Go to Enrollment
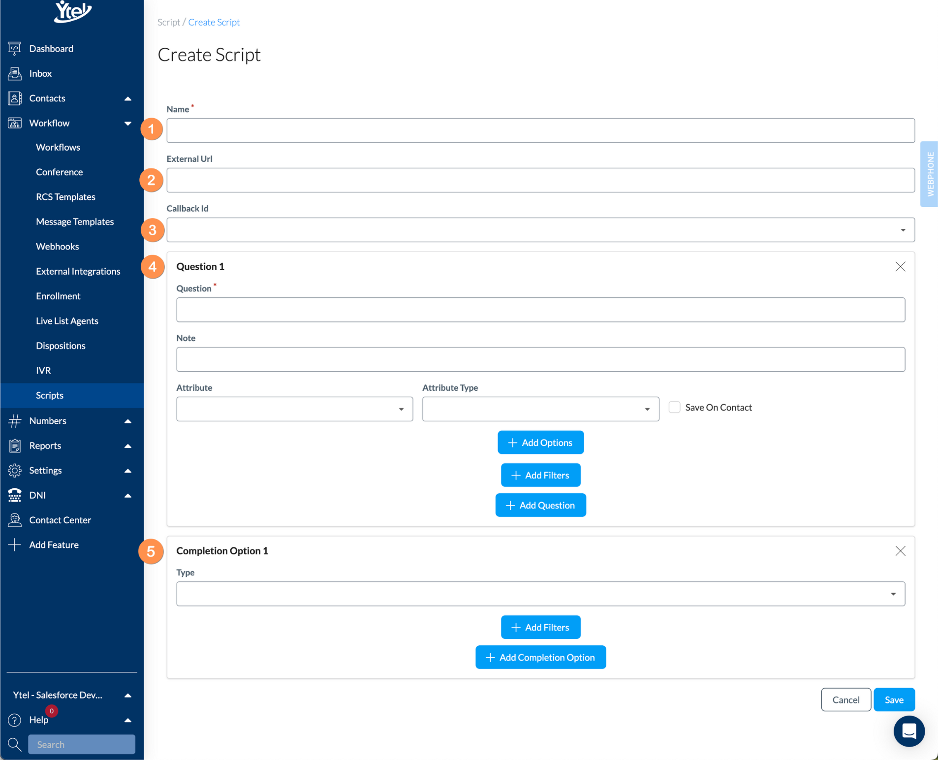Viewport: 938px width, 760px height. pyautogui.click(x=58, y=296)
